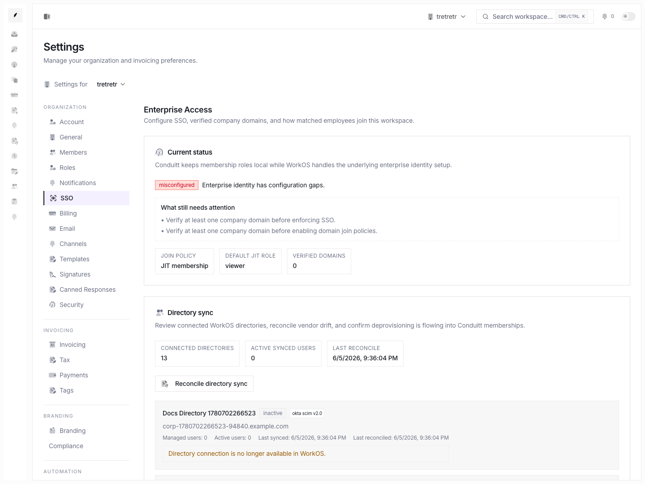Click corp-1780702266523-94840.example.com domain
This screenshot has height=484, width=645.
tap(225, 426)
